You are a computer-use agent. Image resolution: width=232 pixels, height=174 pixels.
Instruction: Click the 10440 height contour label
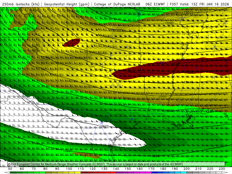(188, 82)
